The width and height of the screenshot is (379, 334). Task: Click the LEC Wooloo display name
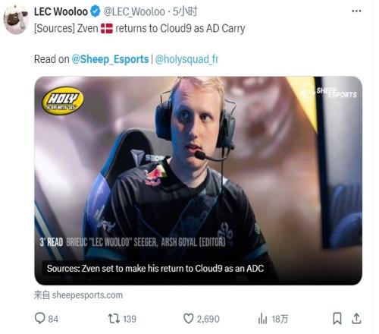click(61, 11)
